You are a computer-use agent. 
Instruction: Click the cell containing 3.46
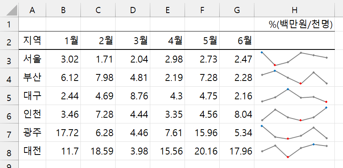(x=63, y=114)
